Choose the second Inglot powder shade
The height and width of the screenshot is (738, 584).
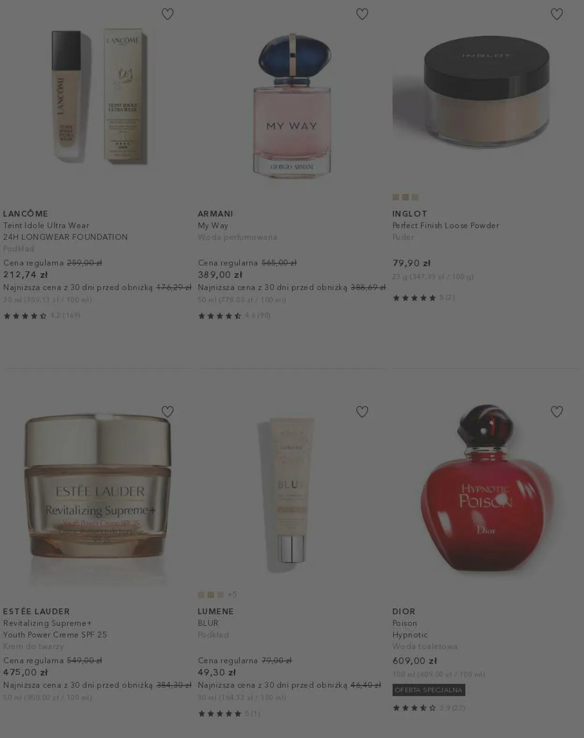[x=405, y=197]
